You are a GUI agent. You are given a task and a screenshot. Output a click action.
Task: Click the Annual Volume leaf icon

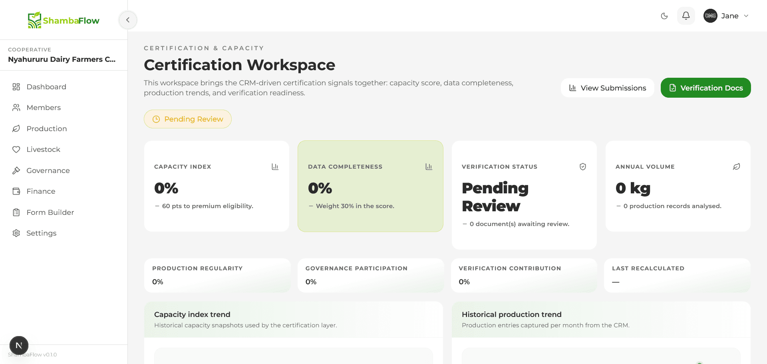tap(737, 167)
